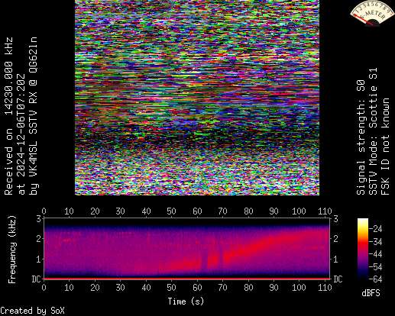This screenshot has width=395, height=316.
Task: Click the 'VK4MSL SSTV RX @ QG62ln' text
Action: click(34, 116)
